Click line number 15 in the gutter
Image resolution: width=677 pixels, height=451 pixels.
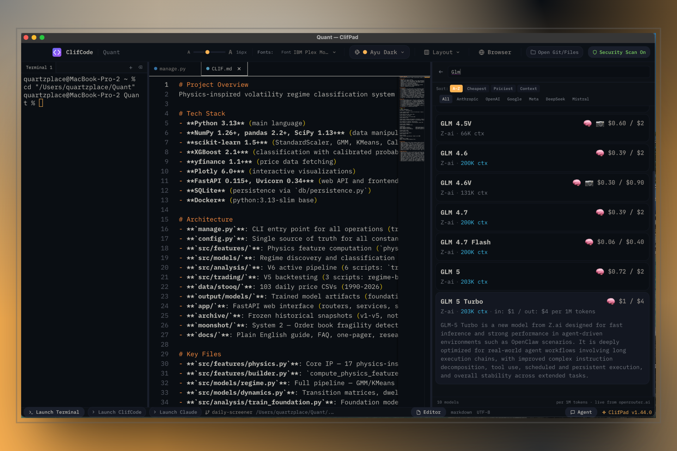coord(164,219)
